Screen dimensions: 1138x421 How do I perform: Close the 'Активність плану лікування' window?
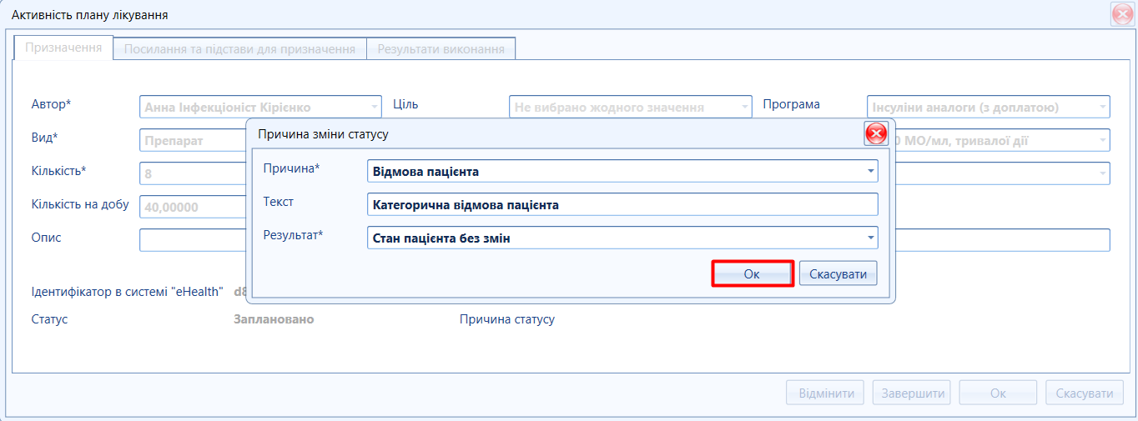(1123, 14)
